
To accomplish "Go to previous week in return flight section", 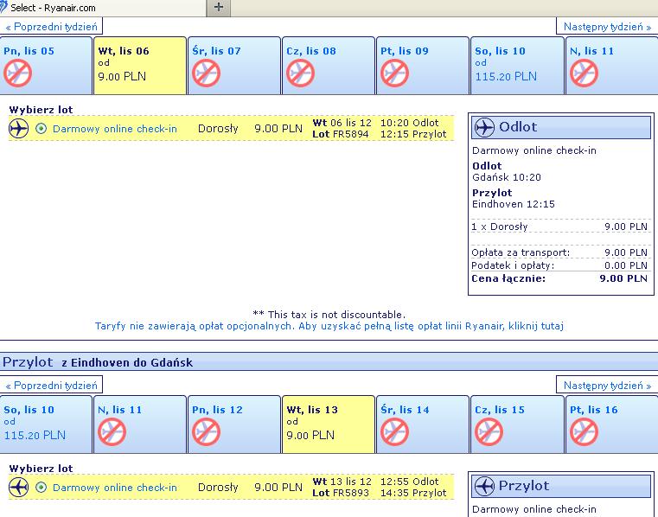I will [x=51, y=386].
